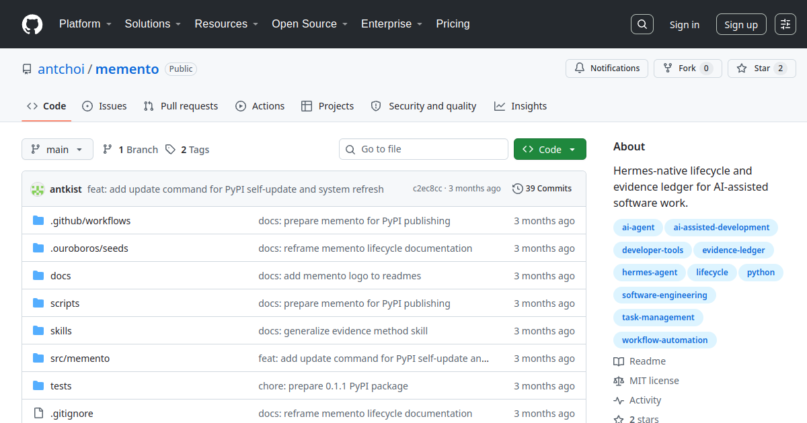807x423 pixels.
Task: Switch to the Projects tab
Action: [x=328, y=106]
